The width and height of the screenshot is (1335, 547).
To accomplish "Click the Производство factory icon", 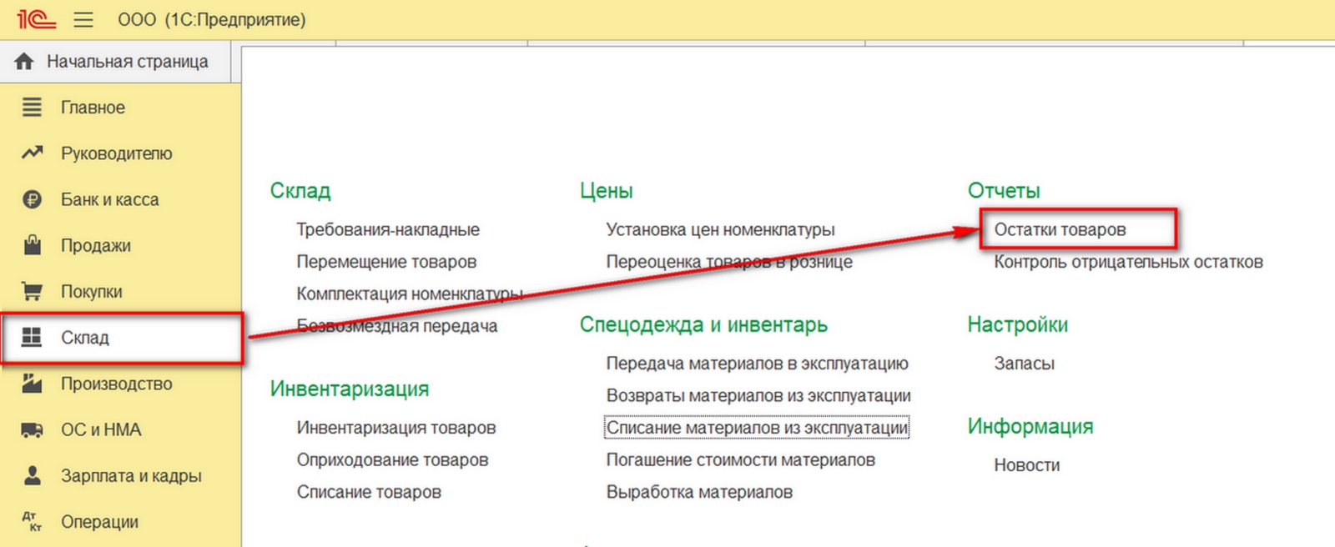I will (32, 383).
